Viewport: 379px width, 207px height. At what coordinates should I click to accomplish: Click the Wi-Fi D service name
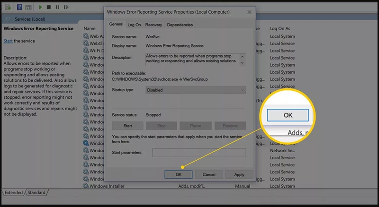click(97, 51)
